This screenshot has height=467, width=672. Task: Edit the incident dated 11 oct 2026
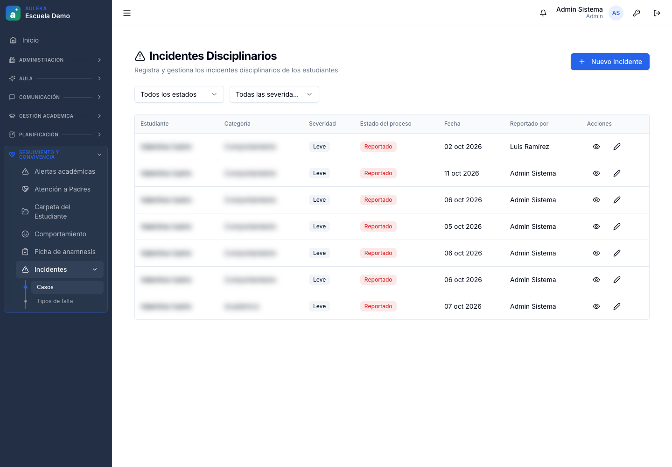(617, 173)
